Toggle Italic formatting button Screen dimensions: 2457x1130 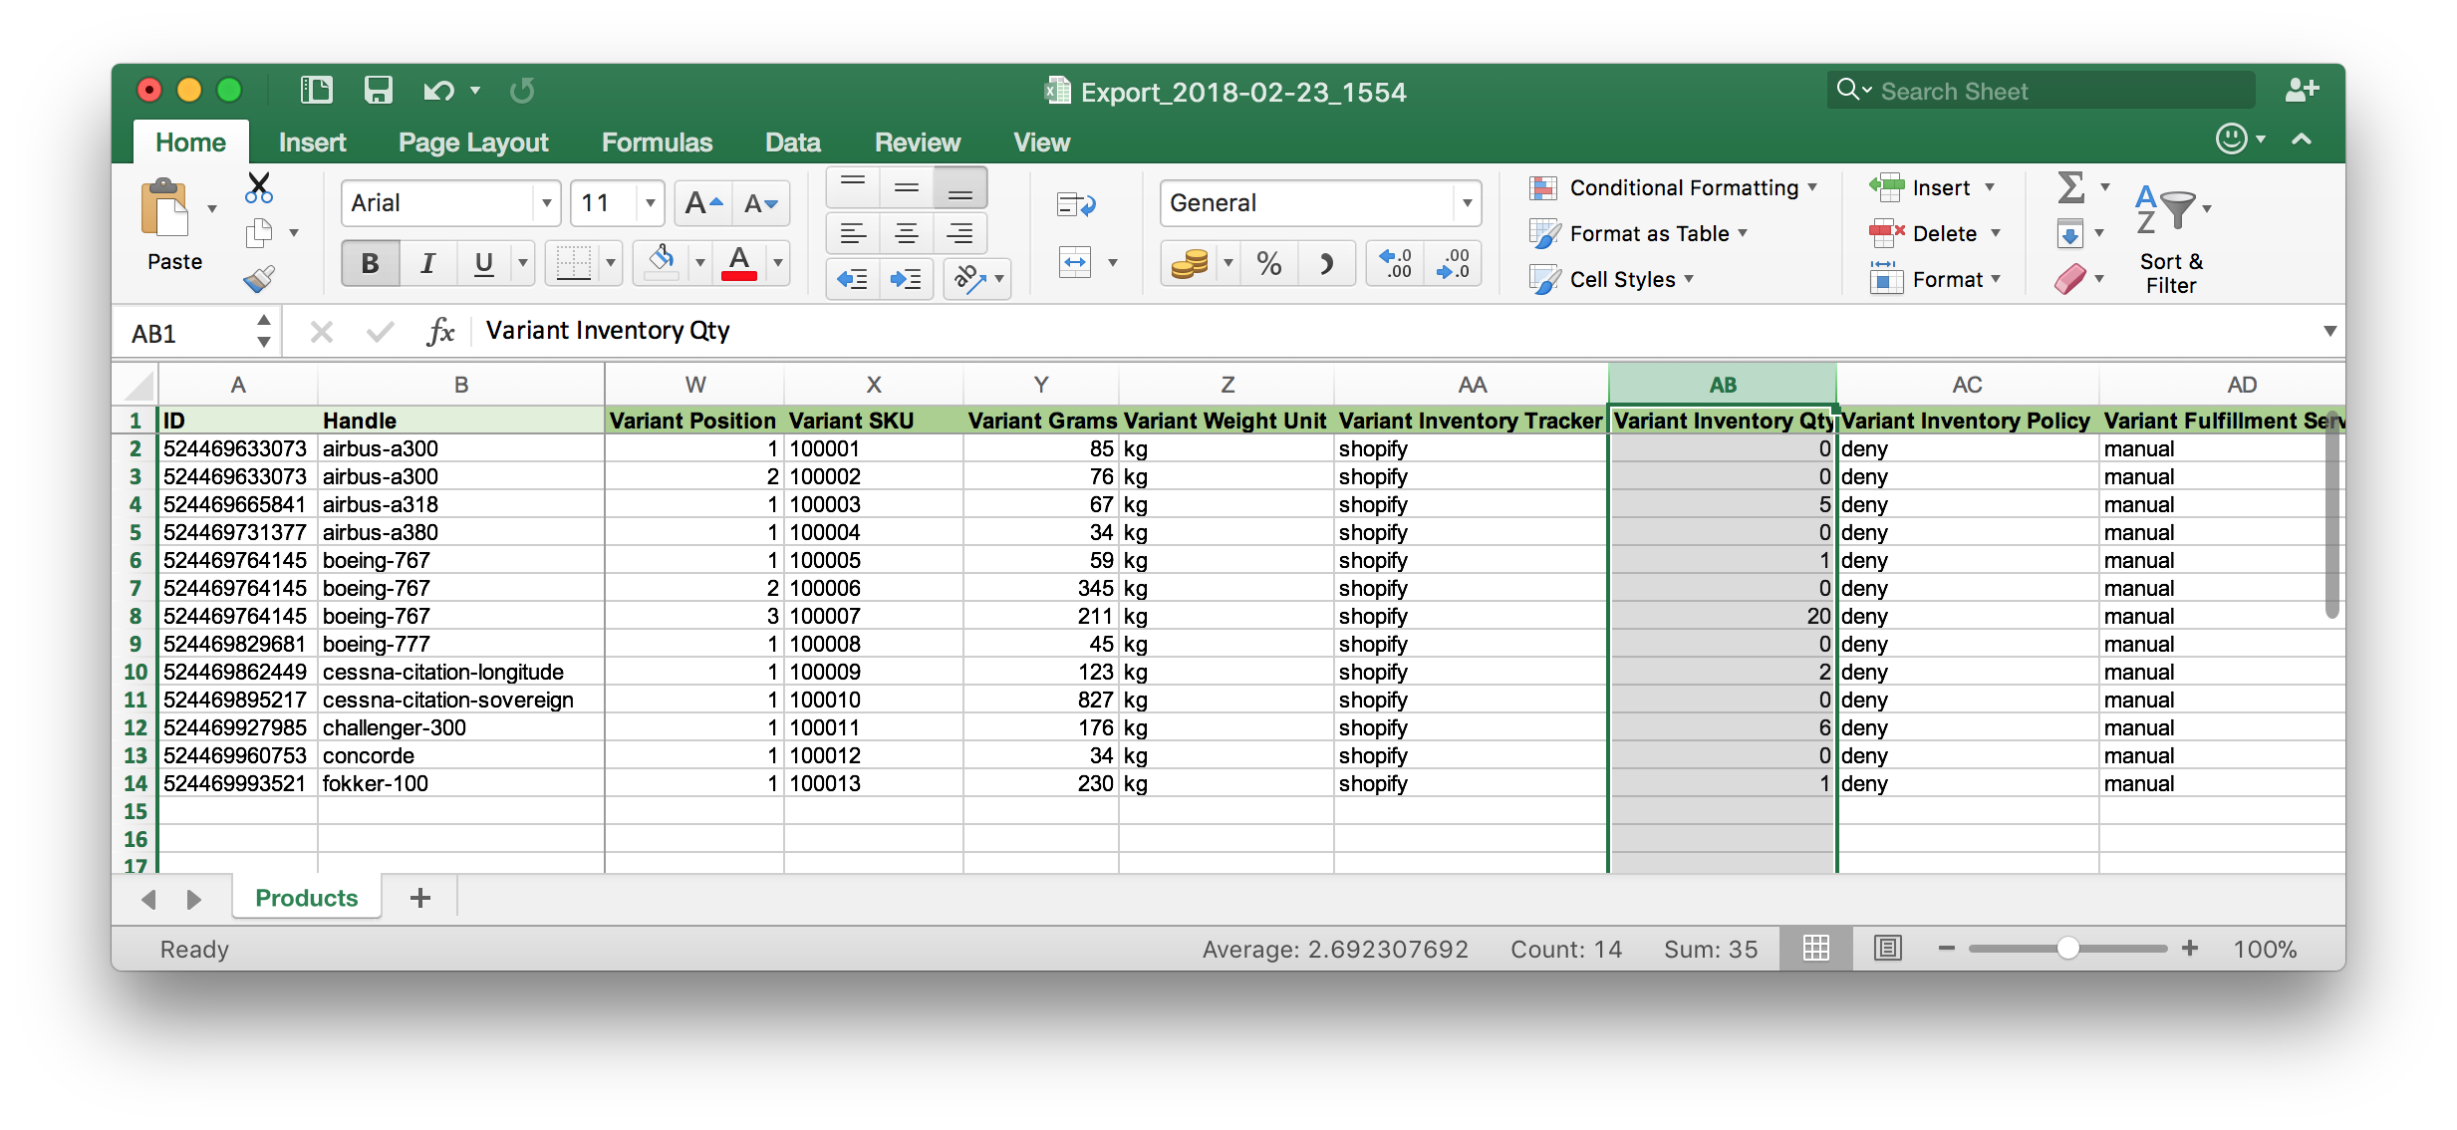point(427,264)
